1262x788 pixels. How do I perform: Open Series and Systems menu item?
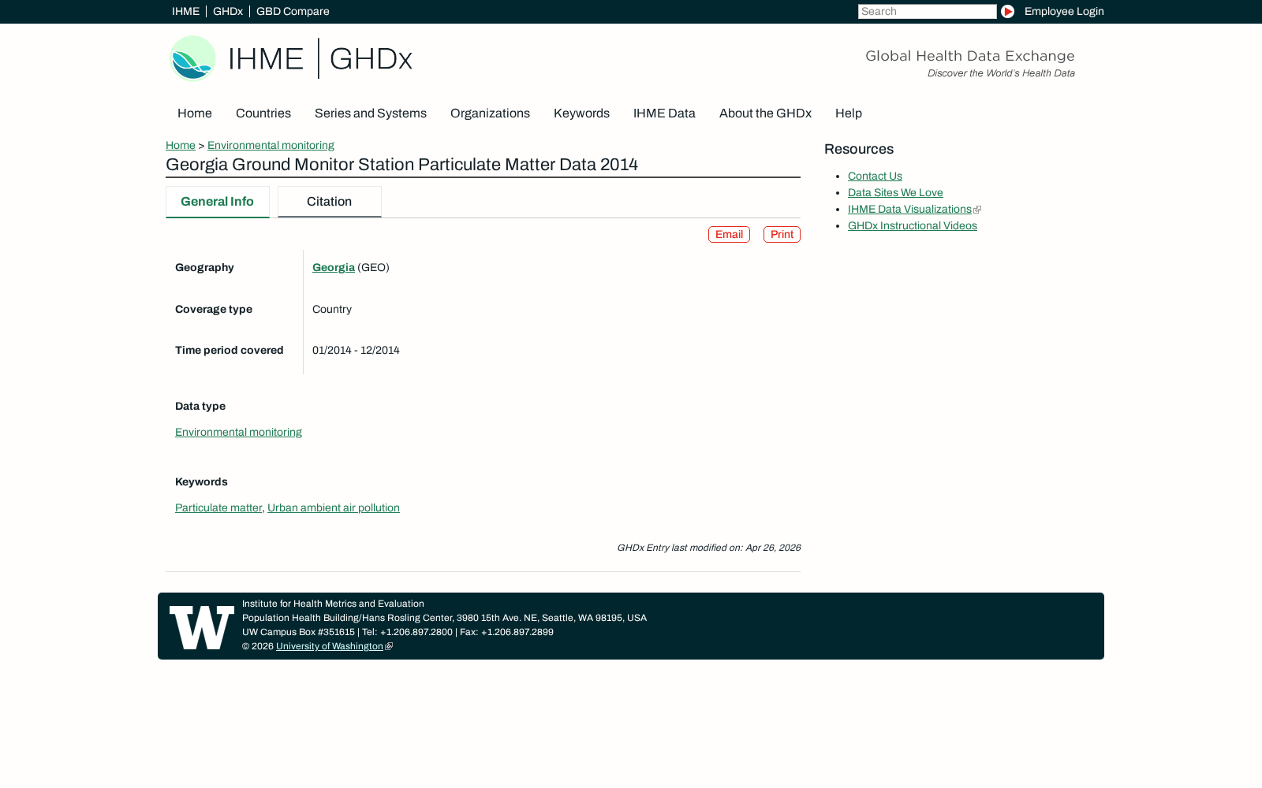click(x=371, y=113)
